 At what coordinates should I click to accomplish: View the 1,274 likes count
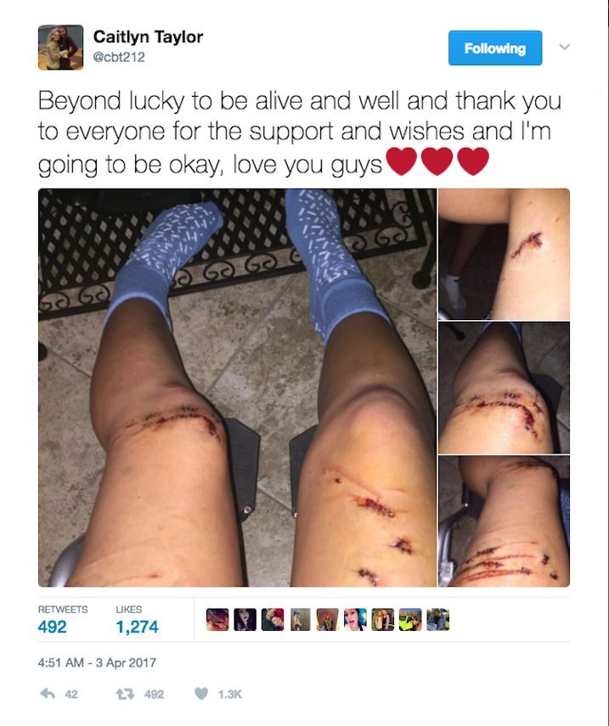pos(137,627)
